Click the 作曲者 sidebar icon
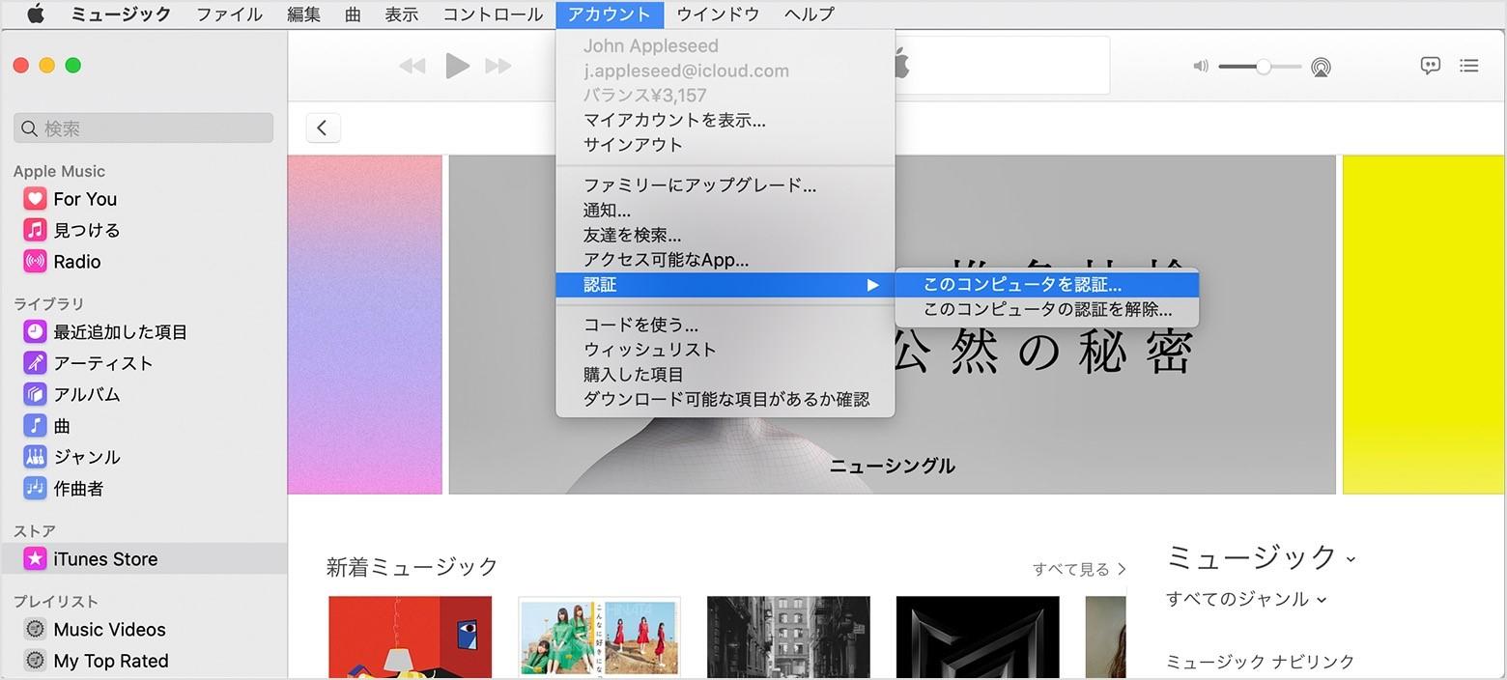 point(35,488)
